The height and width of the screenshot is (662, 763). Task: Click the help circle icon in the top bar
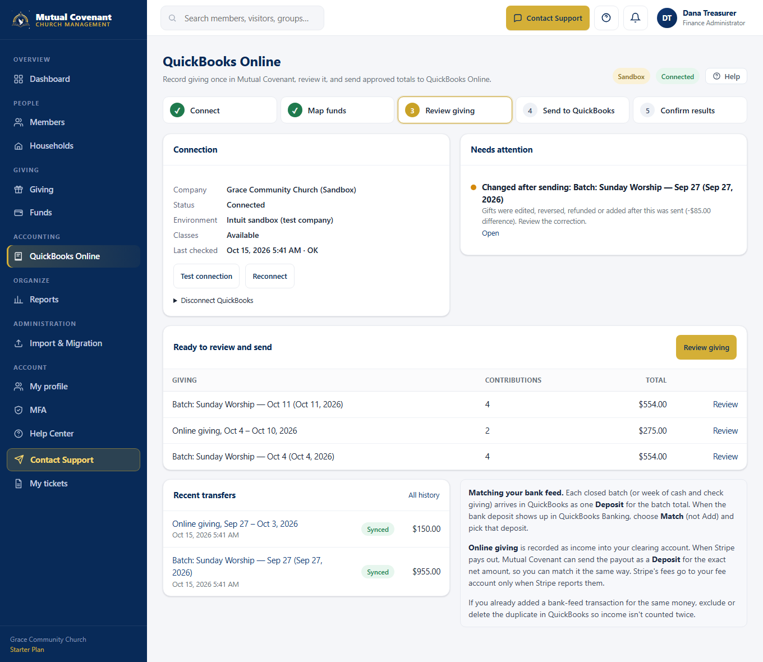(606, 18)
